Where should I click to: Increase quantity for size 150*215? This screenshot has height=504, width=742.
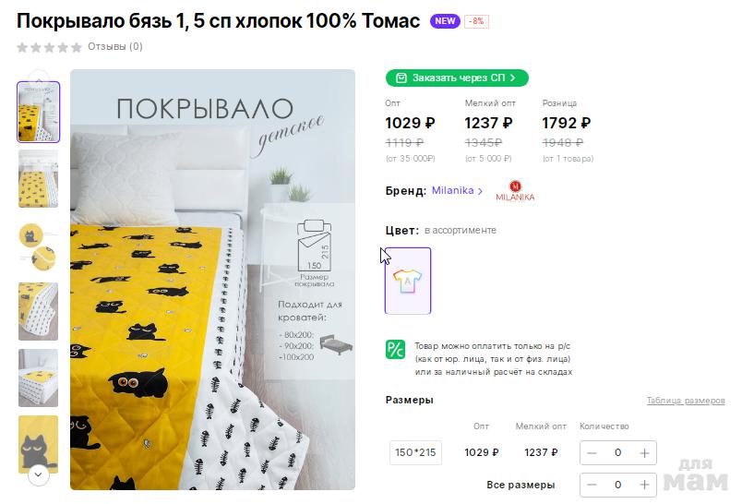point(644,452)
